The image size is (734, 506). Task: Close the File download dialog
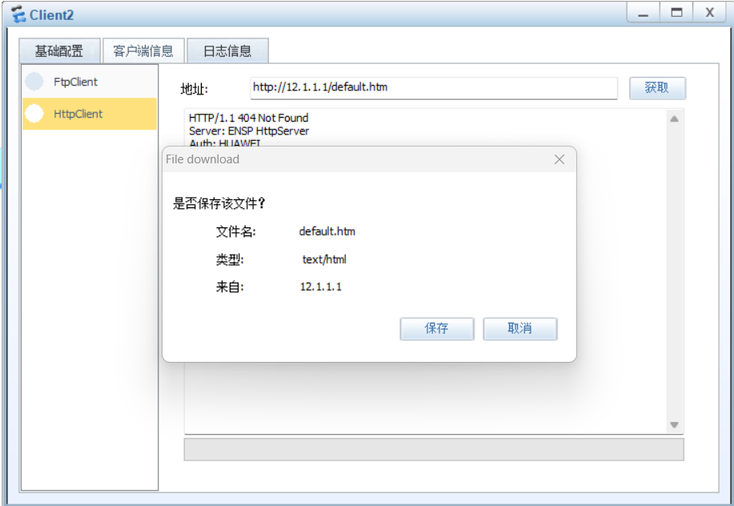point(559,159)
